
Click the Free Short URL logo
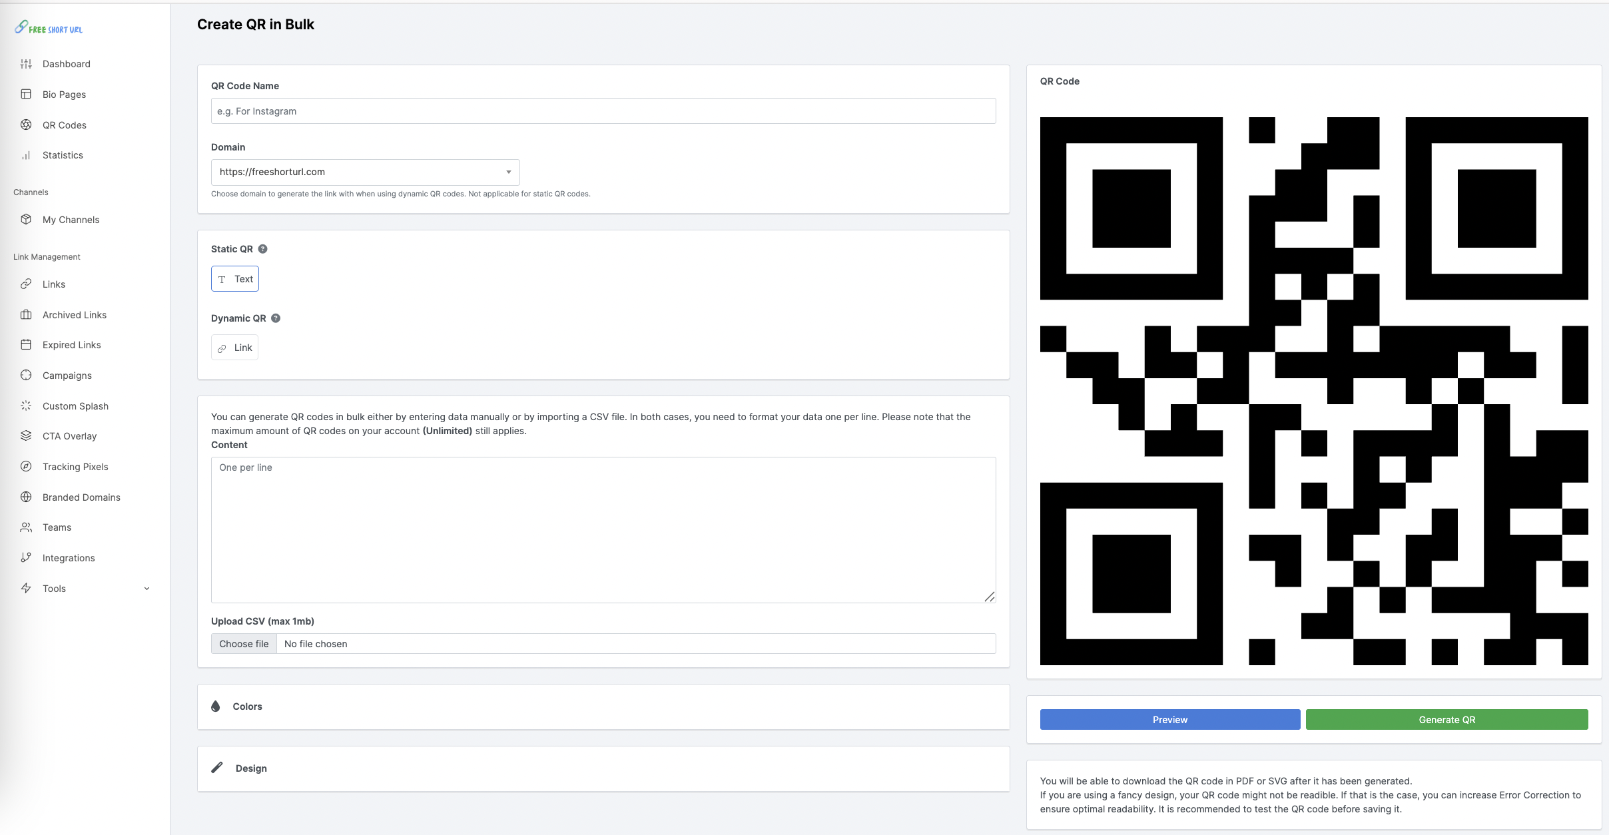(x=48, y=27)
